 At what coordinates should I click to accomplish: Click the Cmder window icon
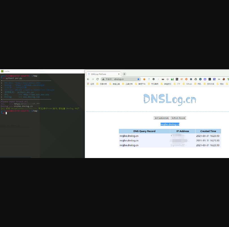(x=2, y=71)
